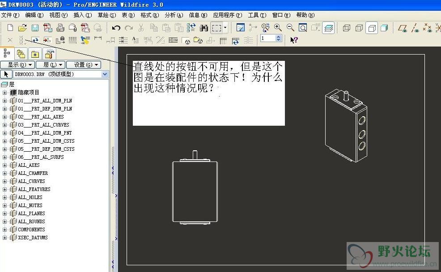
Task: Toggle datum axes visibility
Action: 415,28
